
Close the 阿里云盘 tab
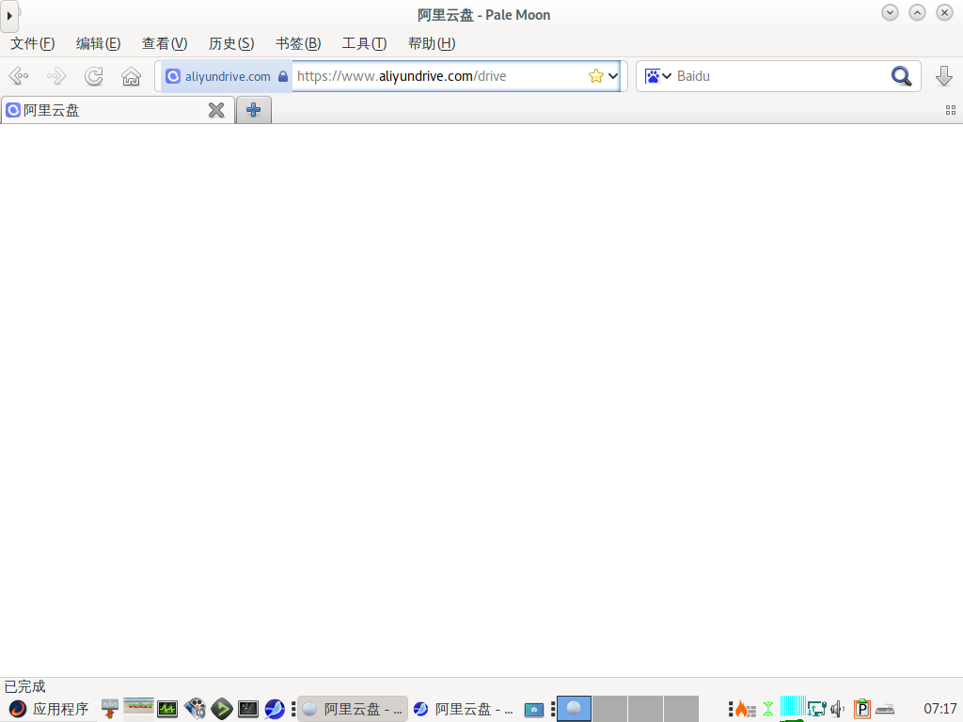coord(216,111)
